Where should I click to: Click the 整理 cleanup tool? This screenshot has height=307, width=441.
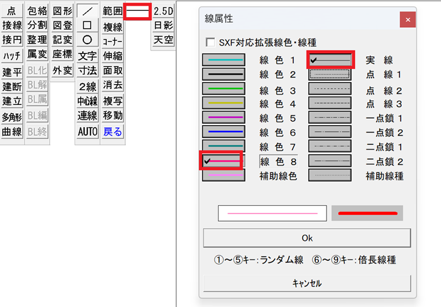click(x=37, y=40)
